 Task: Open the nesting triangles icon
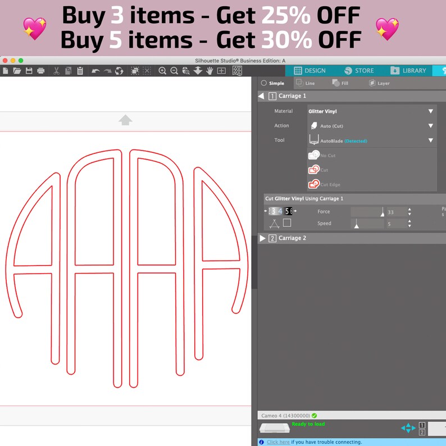pos(237,71)
